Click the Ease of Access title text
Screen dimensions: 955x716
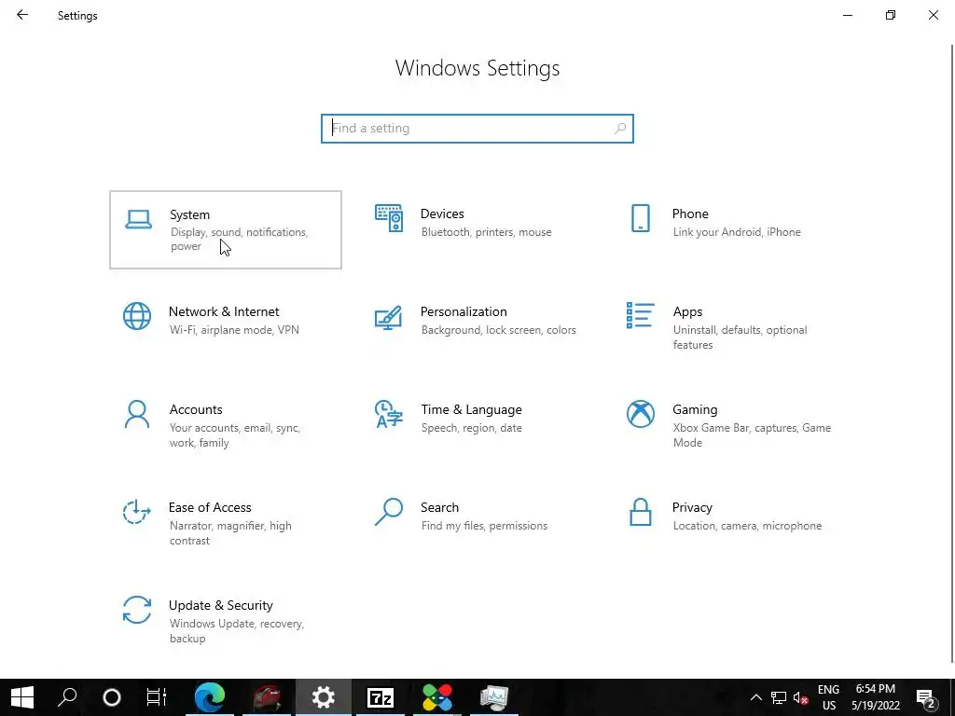210,508
